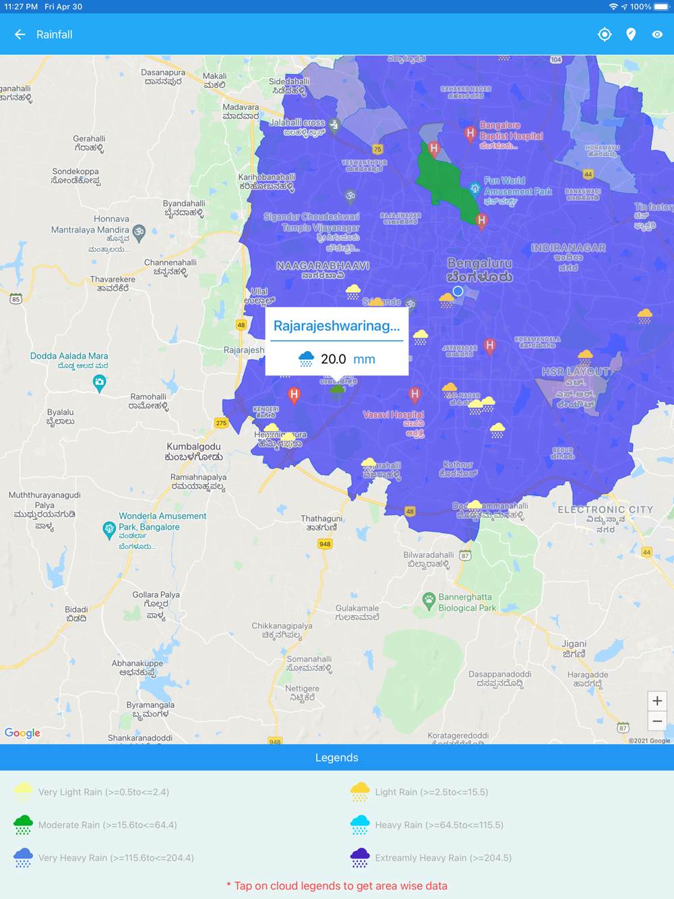Tap the Very Heavy Rain legend cloud
674x899 pixels.
coord(23,858)
